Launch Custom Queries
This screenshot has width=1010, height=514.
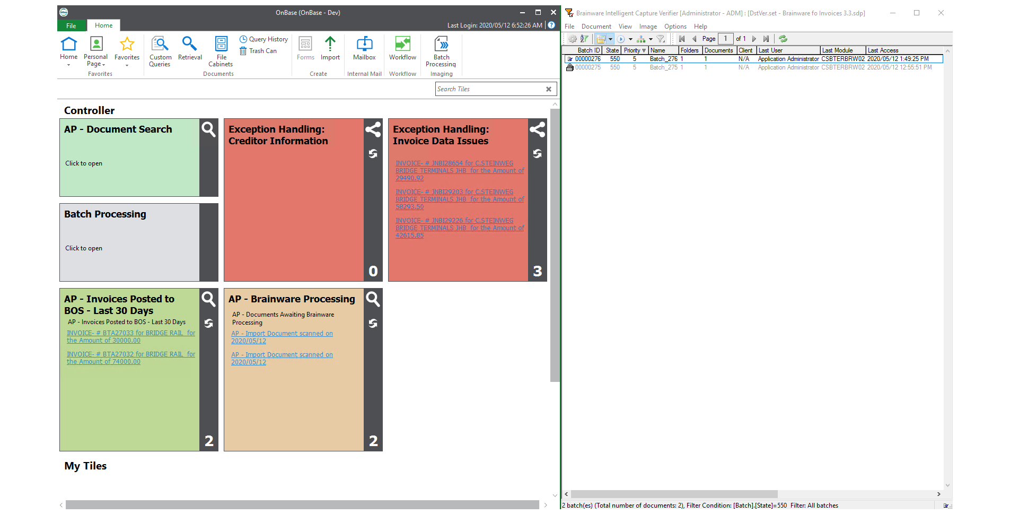coord(160,51)
